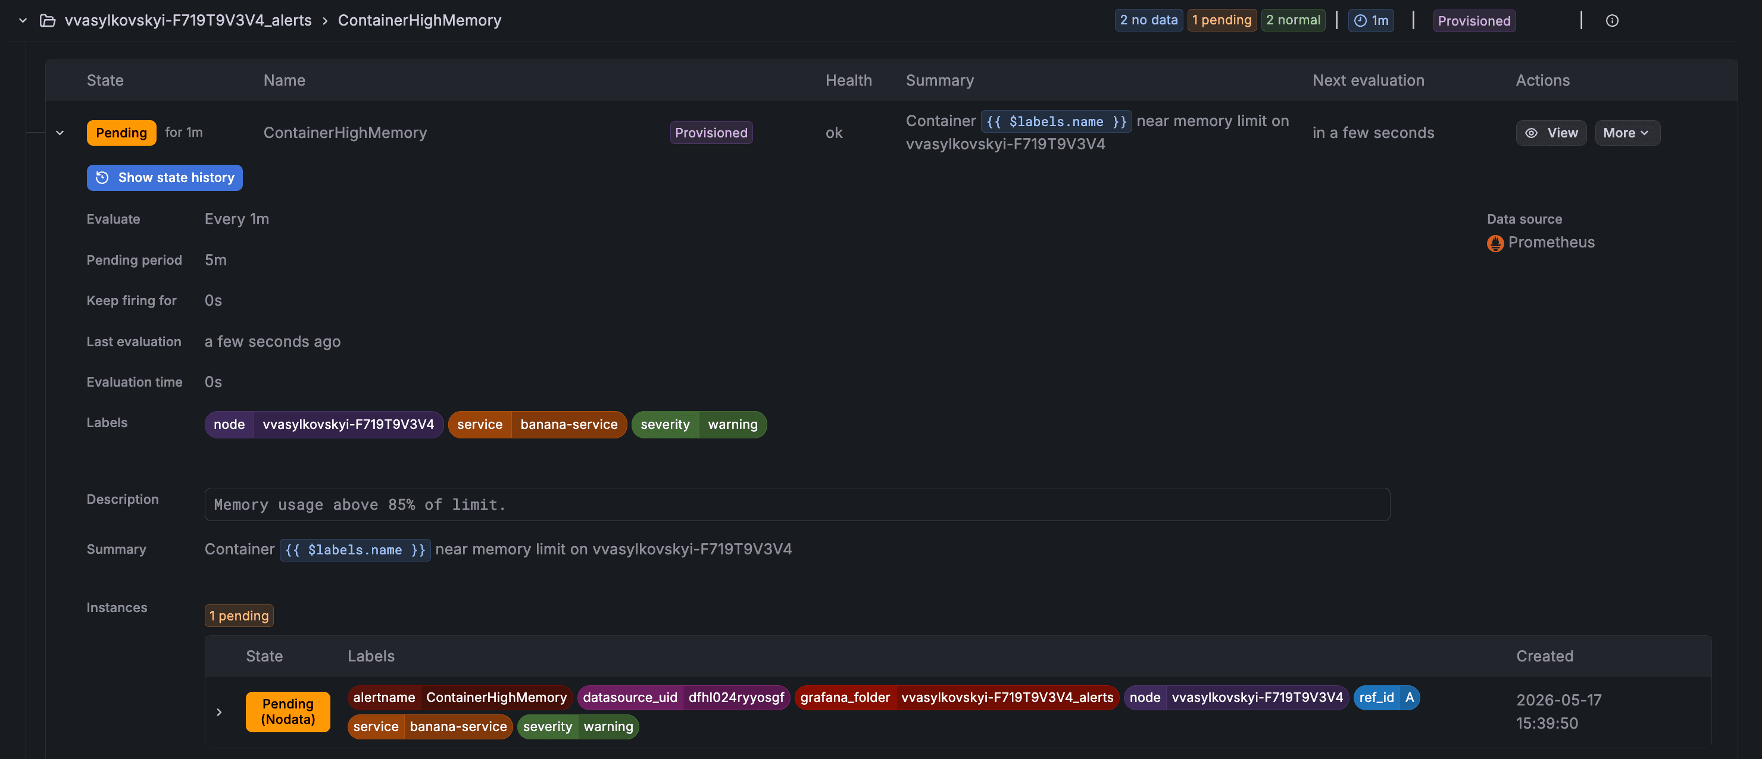Image resolution: width=1762 pixels, height=759 pixels.
Task: Click the grafana_folder instance label
Action: click(957, 698)
